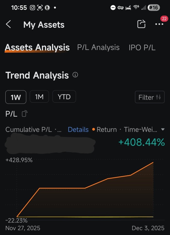Viewport: 170px width, 235px height.
Task: Select the 1M time range
Action: click(x=39, y=97)
